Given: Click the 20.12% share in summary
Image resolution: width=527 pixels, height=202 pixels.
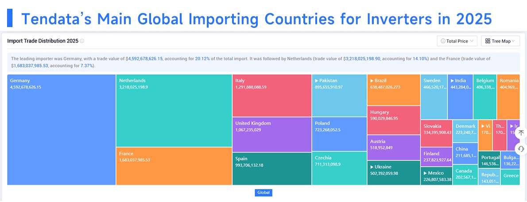Looking at the screenshot, I should pyautogui.click(x=202, y=58).
